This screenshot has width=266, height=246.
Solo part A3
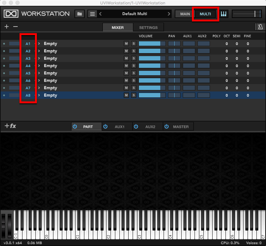pos(134,58)
